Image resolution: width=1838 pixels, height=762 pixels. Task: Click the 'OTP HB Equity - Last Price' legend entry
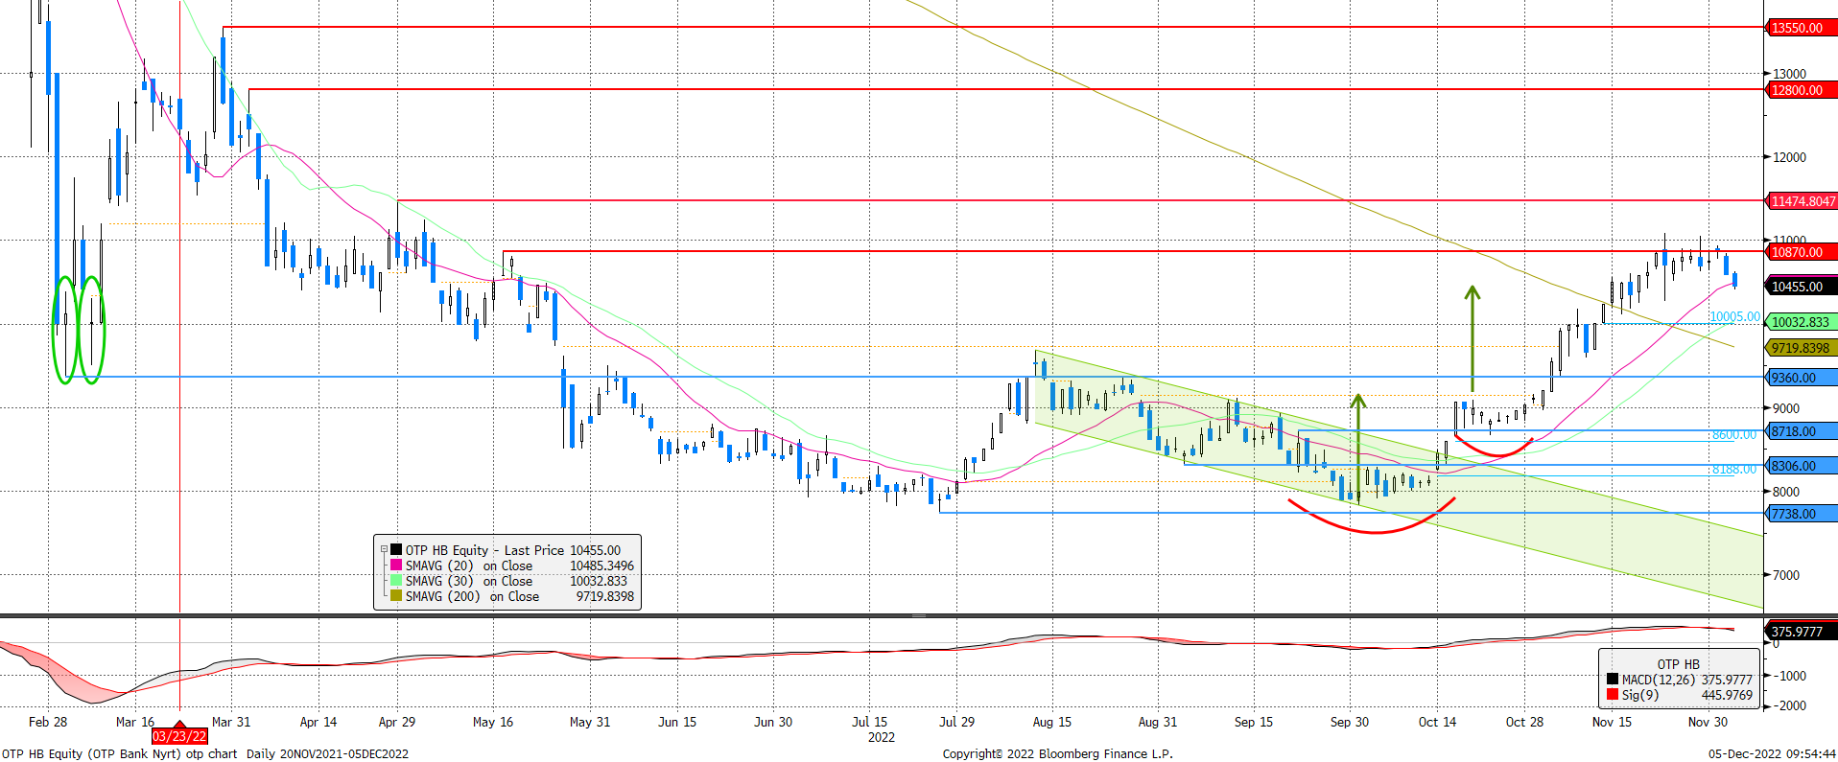pyautogui.click(x=484, y=550)
